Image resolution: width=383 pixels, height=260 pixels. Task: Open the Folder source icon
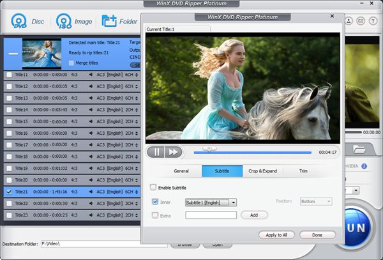click(x=109, y=21)
